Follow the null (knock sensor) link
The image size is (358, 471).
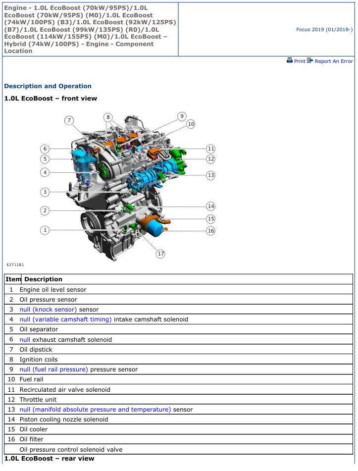tap(48, 310)
